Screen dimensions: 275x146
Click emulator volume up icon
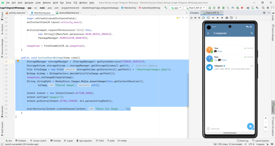(x=196, y=18)
